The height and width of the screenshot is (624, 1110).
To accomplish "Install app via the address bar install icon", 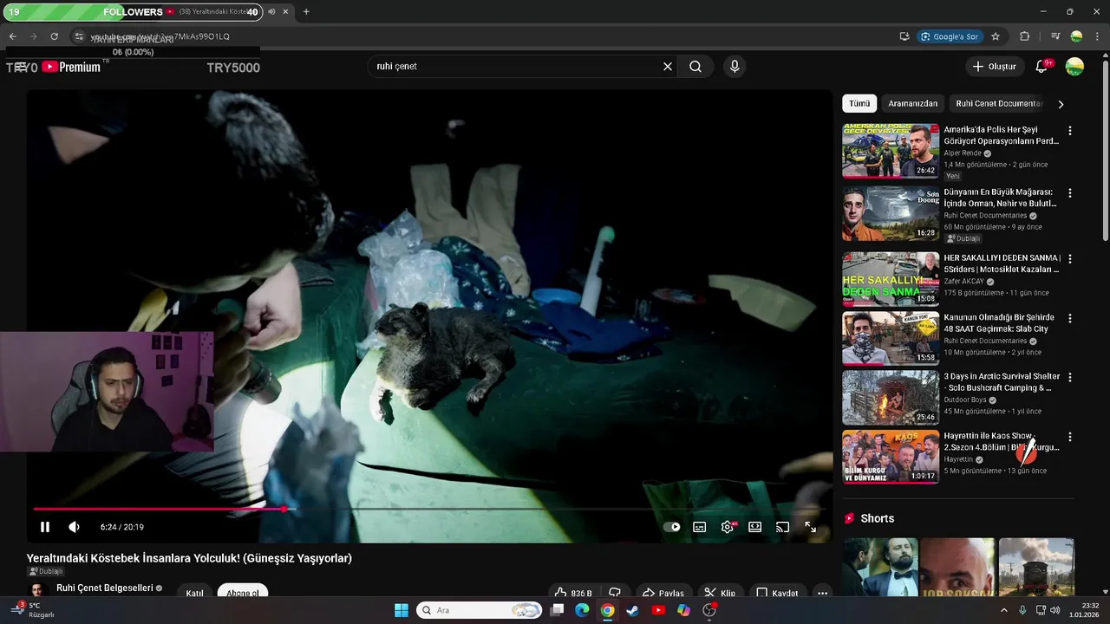I will [904, 36].
